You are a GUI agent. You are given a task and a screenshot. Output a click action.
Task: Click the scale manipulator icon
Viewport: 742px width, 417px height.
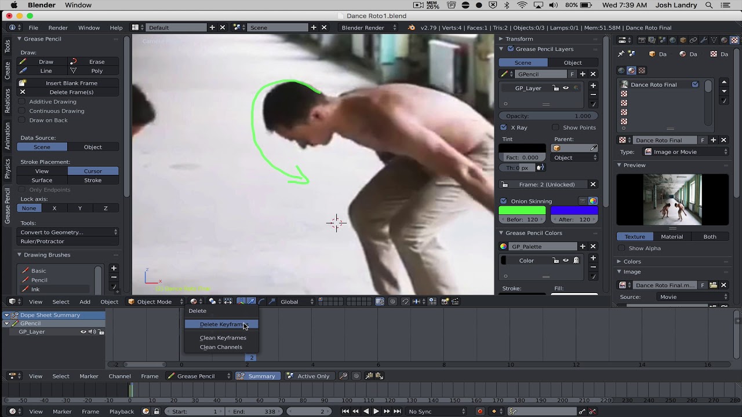[272, 301]
